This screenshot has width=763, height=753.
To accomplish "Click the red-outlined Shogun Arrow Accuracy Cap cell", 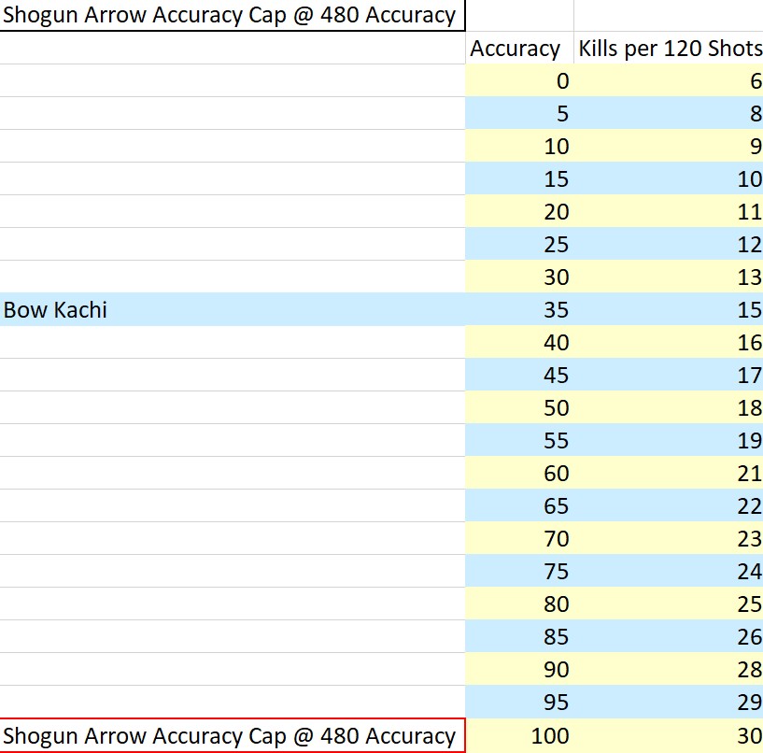I will [233, 735].
